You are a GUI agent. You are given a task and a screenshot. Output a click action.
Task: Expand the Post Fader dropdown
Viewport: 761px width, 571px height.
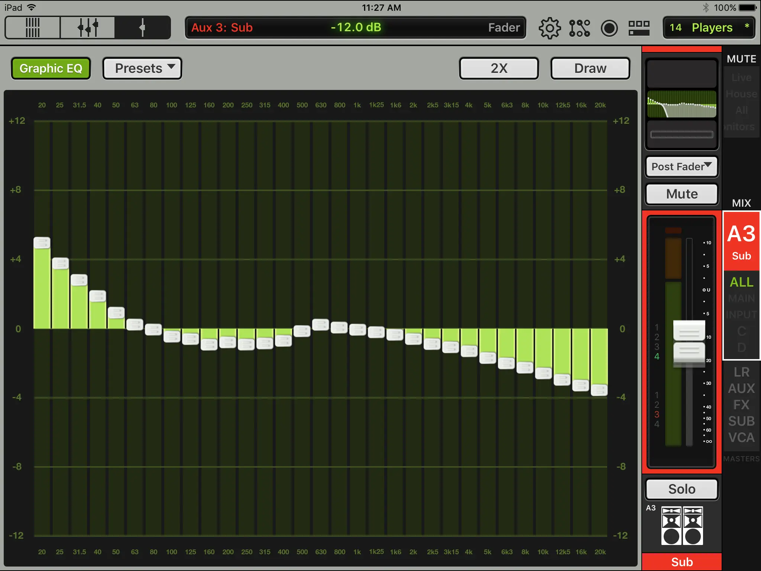681,167
